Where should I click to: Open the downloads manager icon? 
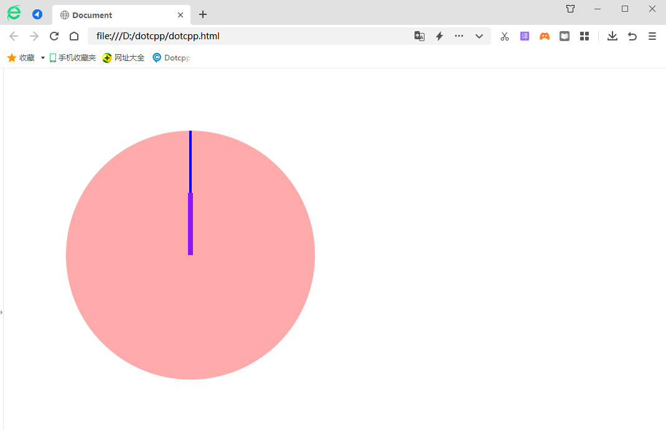612,36
